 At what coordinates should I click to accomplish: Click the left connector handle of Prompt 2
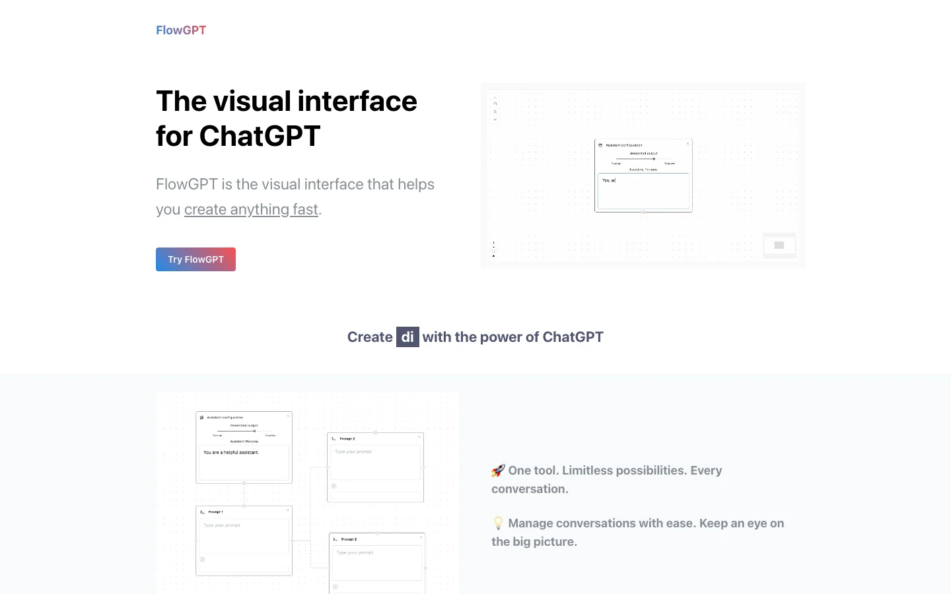(328, 467)
